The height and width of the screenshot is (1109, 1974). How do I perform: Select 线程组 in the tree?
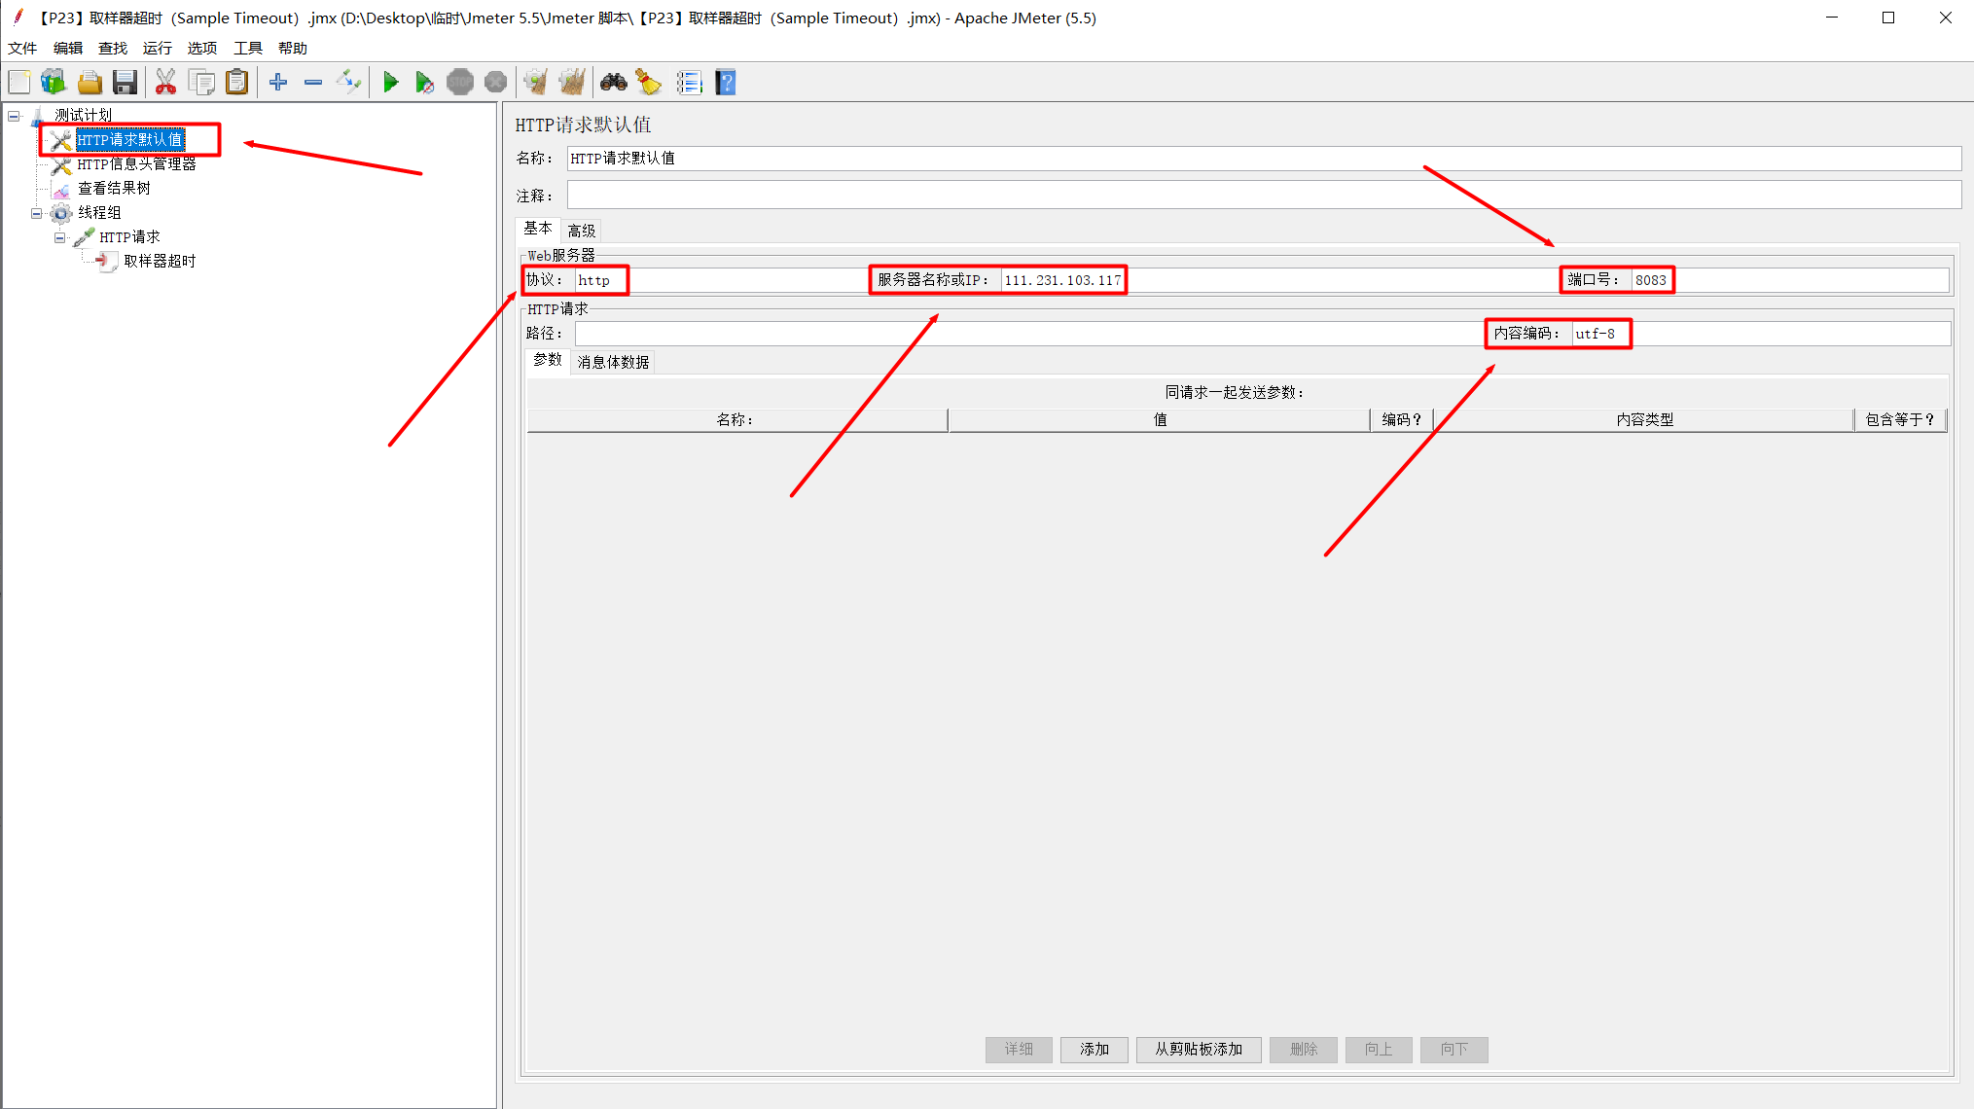pos(99,213)
